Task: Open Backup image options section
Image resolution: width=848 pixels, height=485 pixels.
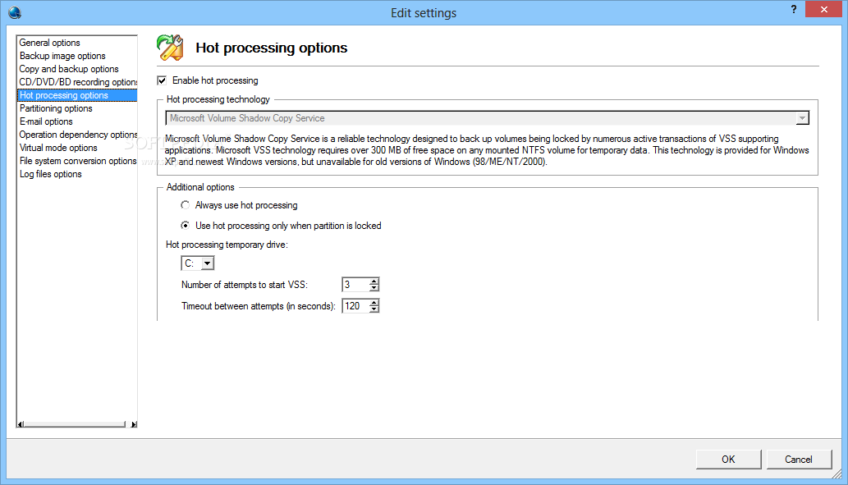Action: click(62, 56)
